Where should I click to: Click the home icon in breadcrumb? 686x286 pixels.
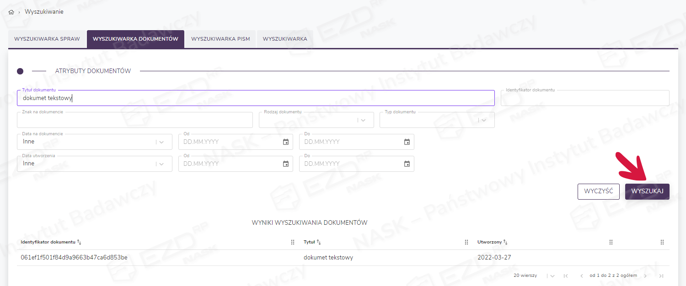(11, 12)
